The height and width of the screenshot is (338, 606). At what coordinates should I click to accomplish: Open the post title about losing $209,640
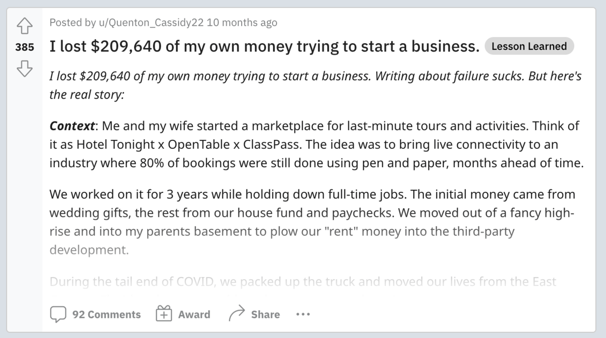265,46
